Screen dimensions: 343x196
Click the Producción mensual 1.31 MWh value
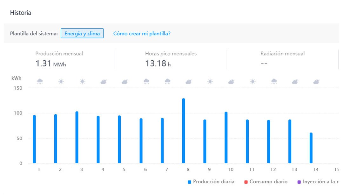tap(50, 64)
